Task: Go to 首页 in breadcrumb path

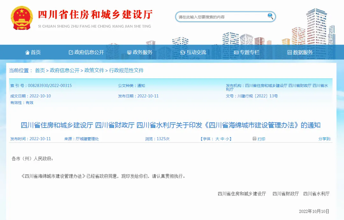Action: click(x=40, y=70)
